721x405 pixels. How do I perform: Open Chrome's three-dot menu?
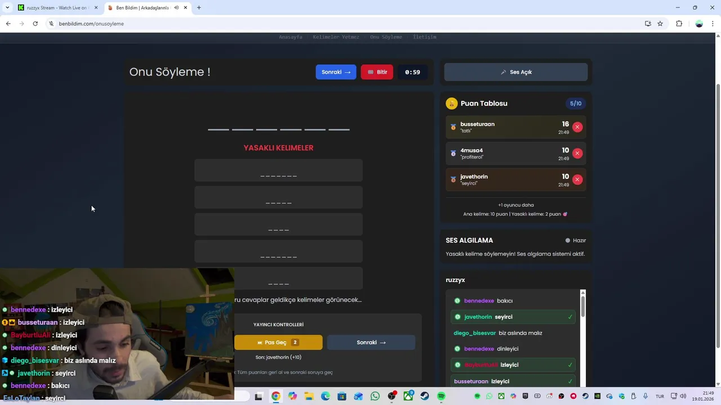[x=713, y=24]
